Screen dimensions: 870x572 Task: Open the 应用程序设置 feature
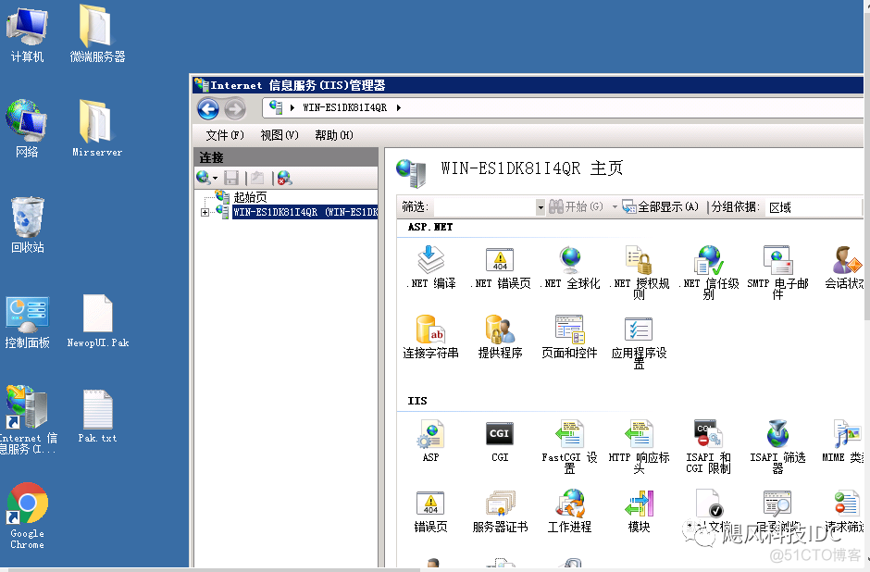pos(637,330)
